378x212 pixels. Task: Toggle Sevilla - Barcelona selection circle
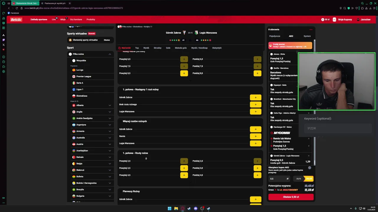271,68
